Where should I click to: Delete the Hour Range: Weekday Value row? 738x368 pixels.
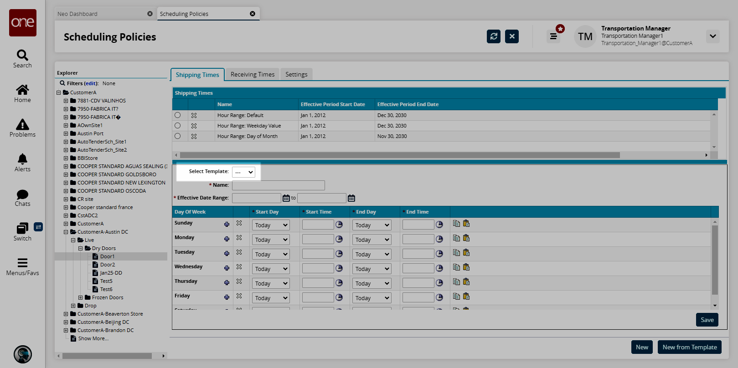tap(194, 126)
